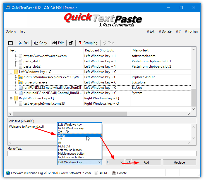Screen dimensions: 204x180
Task: Click explorer icon of Explorer WinDir row
Action: 20,77
